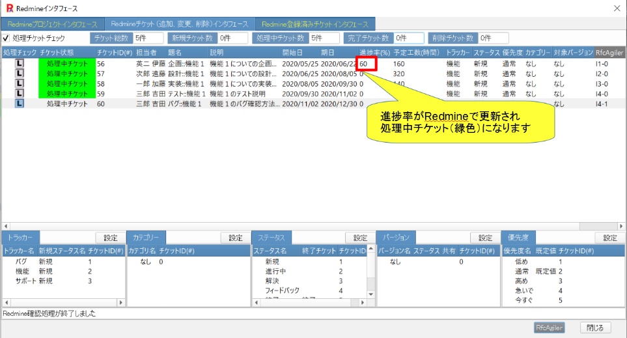
Task: Click the 優先度 panel 設定 button
Action: tap(610, 238)
